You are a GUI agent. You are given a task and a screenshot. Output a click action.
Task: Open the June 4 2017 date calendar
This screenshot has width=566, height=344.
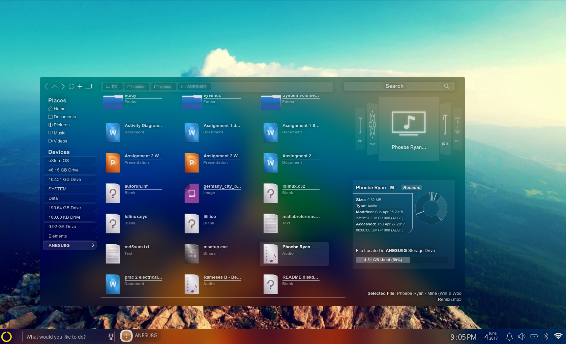(491, 336)
